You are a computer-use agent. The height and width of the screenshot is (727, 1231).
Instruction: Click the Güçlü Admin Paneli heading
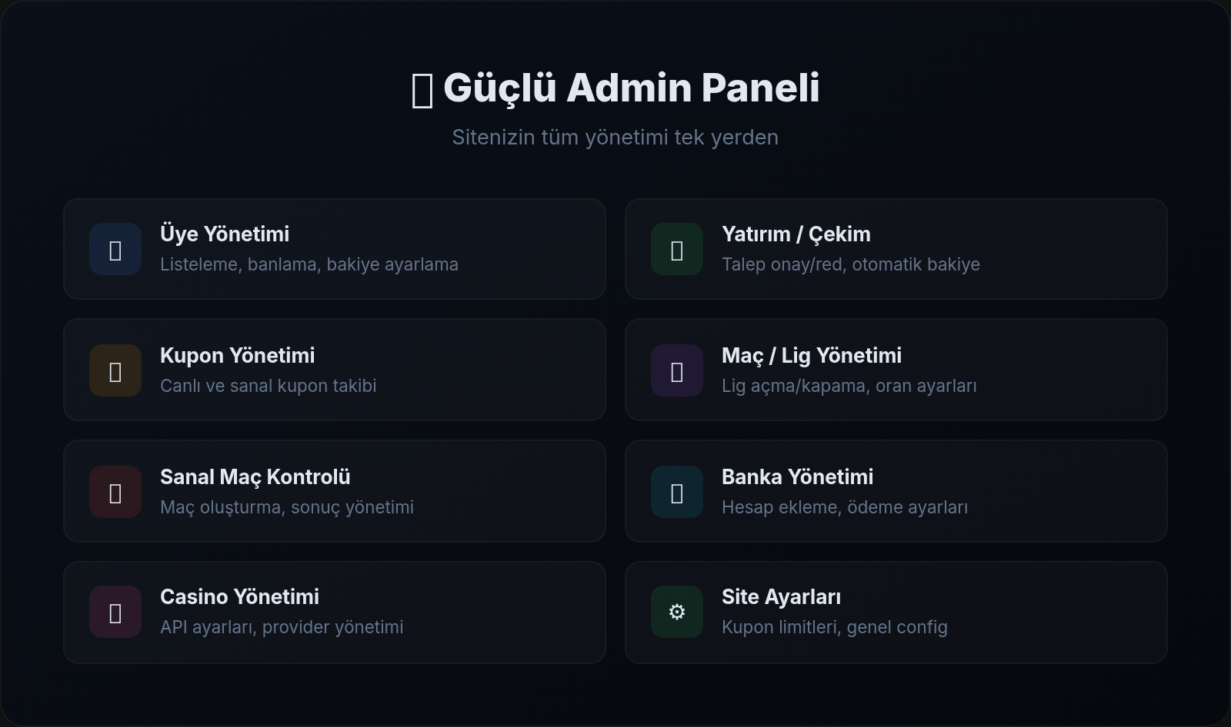click(631, 88)
